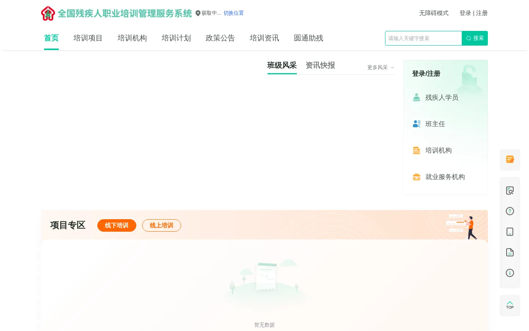
Task: Focus the keyword search input field
Action: 423,38
